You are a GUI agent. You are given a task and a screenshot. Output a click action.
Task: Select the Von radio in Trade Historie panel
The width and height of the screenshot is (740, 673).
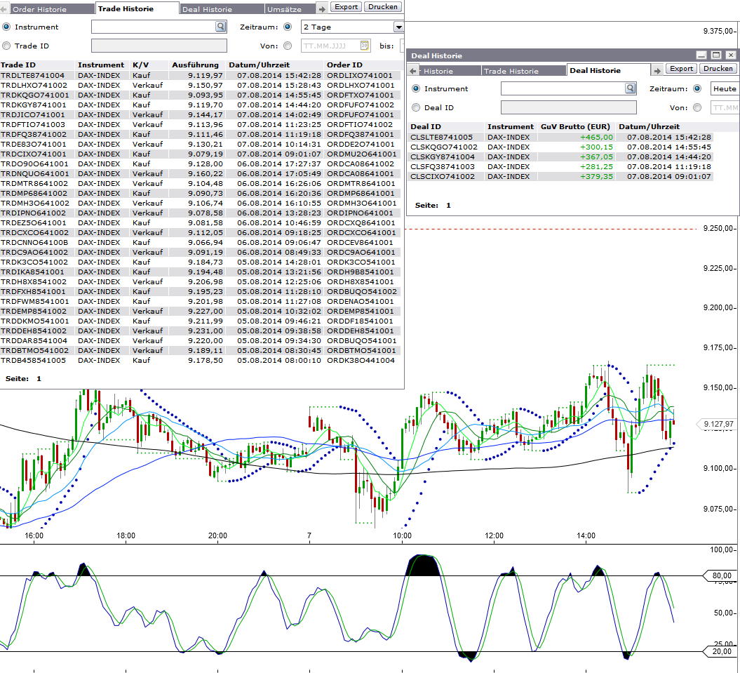[288, 46]
